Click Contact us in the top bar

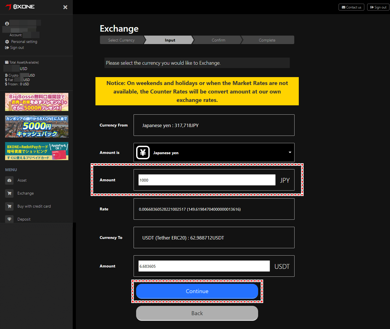click(x=351, y=7)
